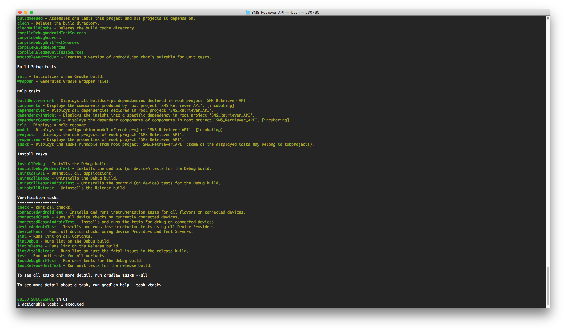Click the 'mockableAndroidJar' task name
566x331 pixels.
click(x=38, y=57)
